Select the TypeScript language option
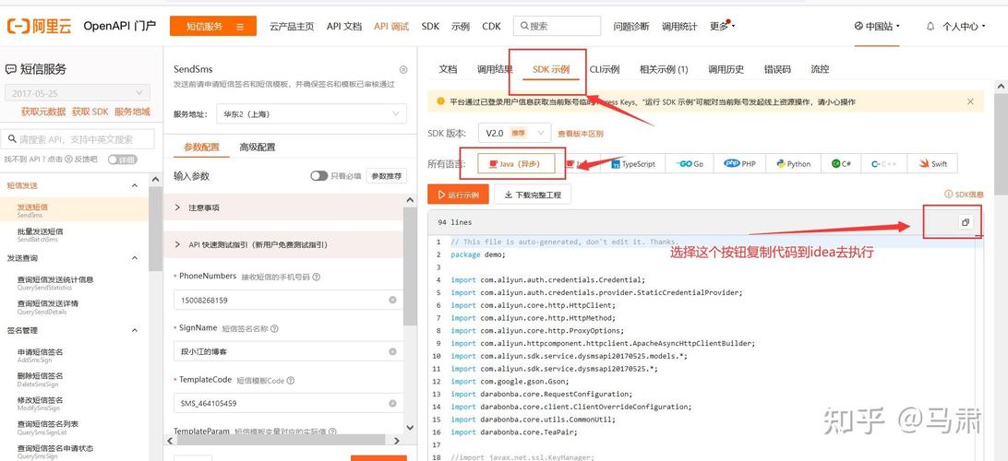 pos(633,164)
